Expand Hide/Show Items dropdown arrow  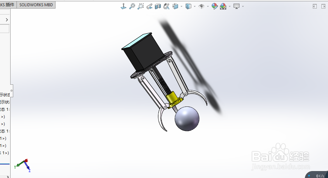(208, 7)
